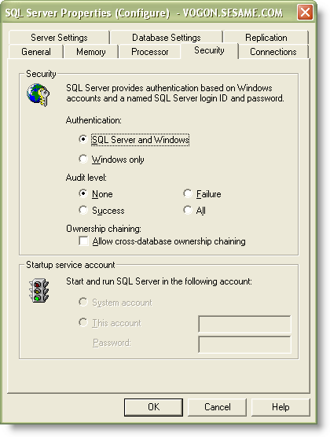Open the Database Settings tab

pos(167,38)
